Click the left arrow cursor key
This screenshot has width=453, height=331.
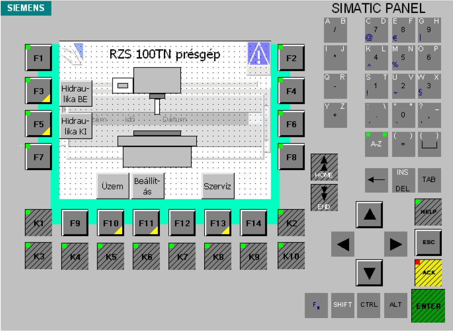[342, 244]
